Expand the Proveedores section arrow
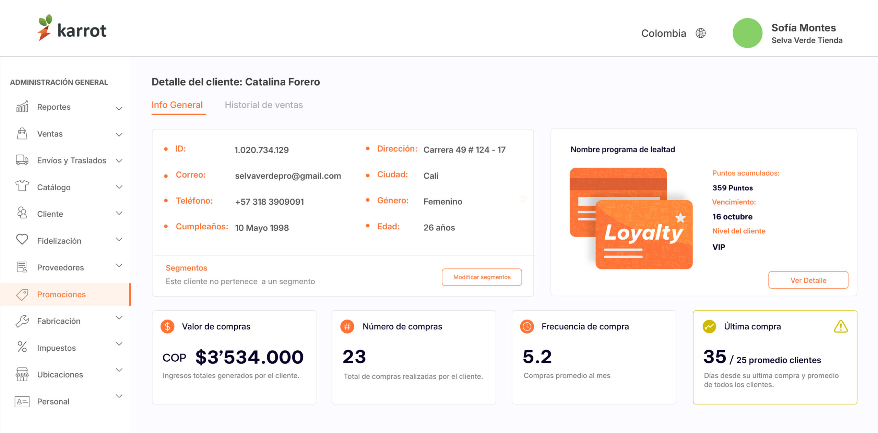 click(119, 266)
